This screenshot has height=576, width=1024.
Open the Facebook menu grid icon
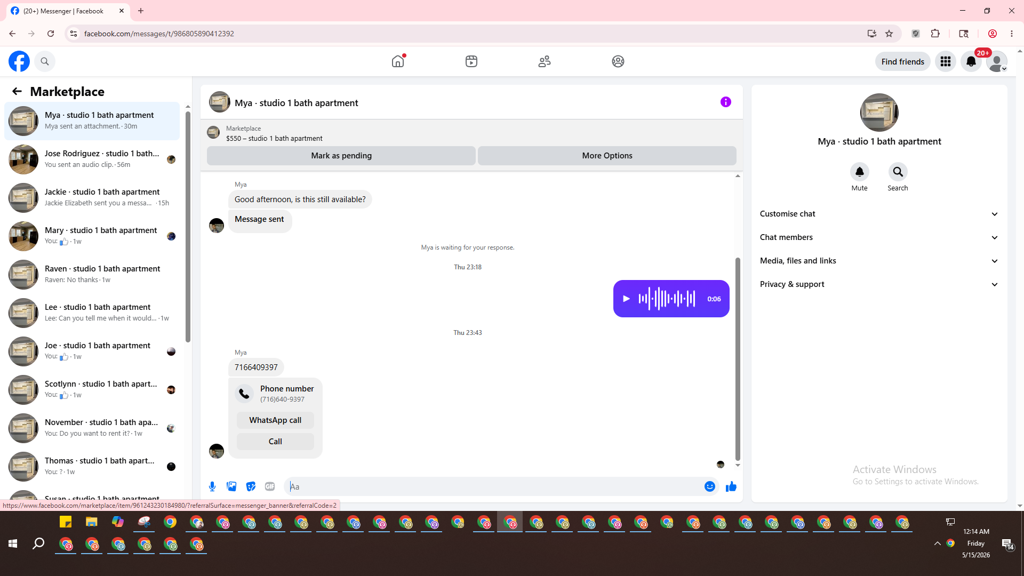click(946, 61)
